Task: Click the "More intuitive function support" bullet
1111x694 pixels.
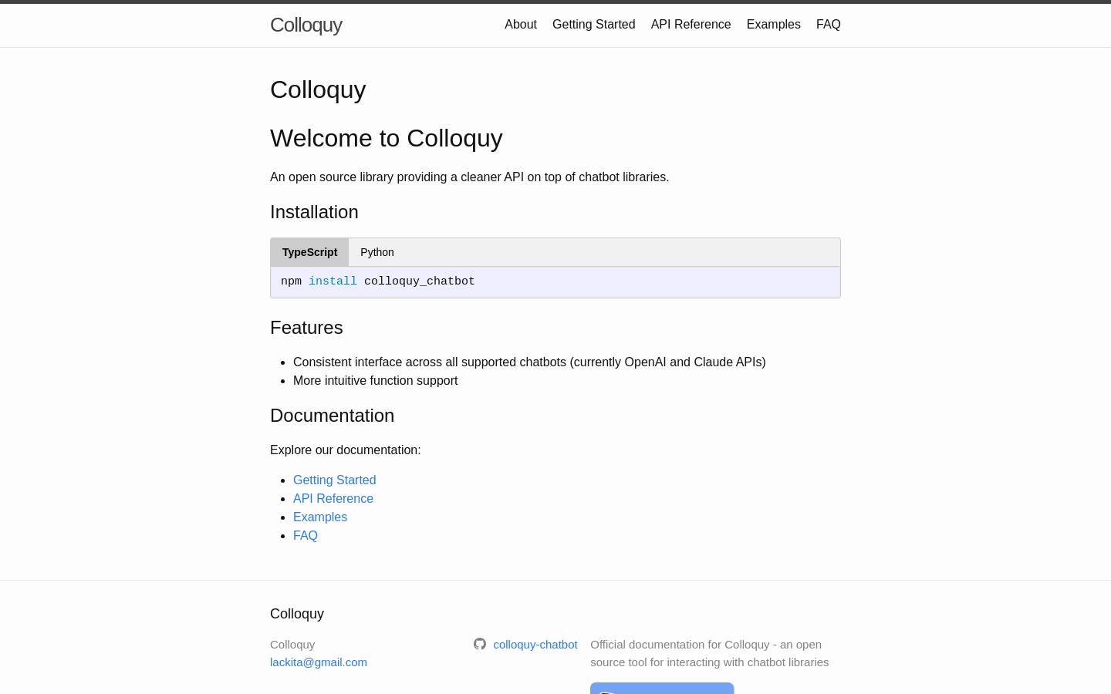Action: pos(376,380)
